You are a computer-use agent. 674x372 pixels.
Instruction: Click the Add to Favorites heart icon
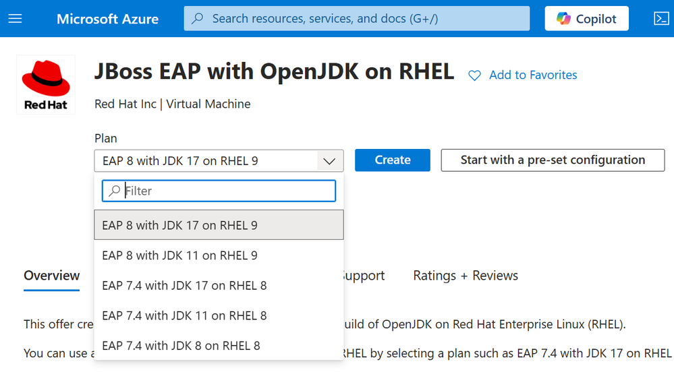click(x=474, y=75)
